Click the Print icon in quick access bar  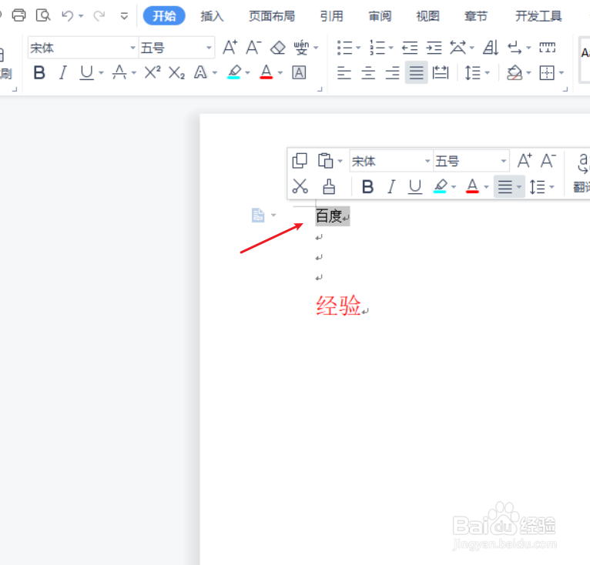[x=18, y=15]
